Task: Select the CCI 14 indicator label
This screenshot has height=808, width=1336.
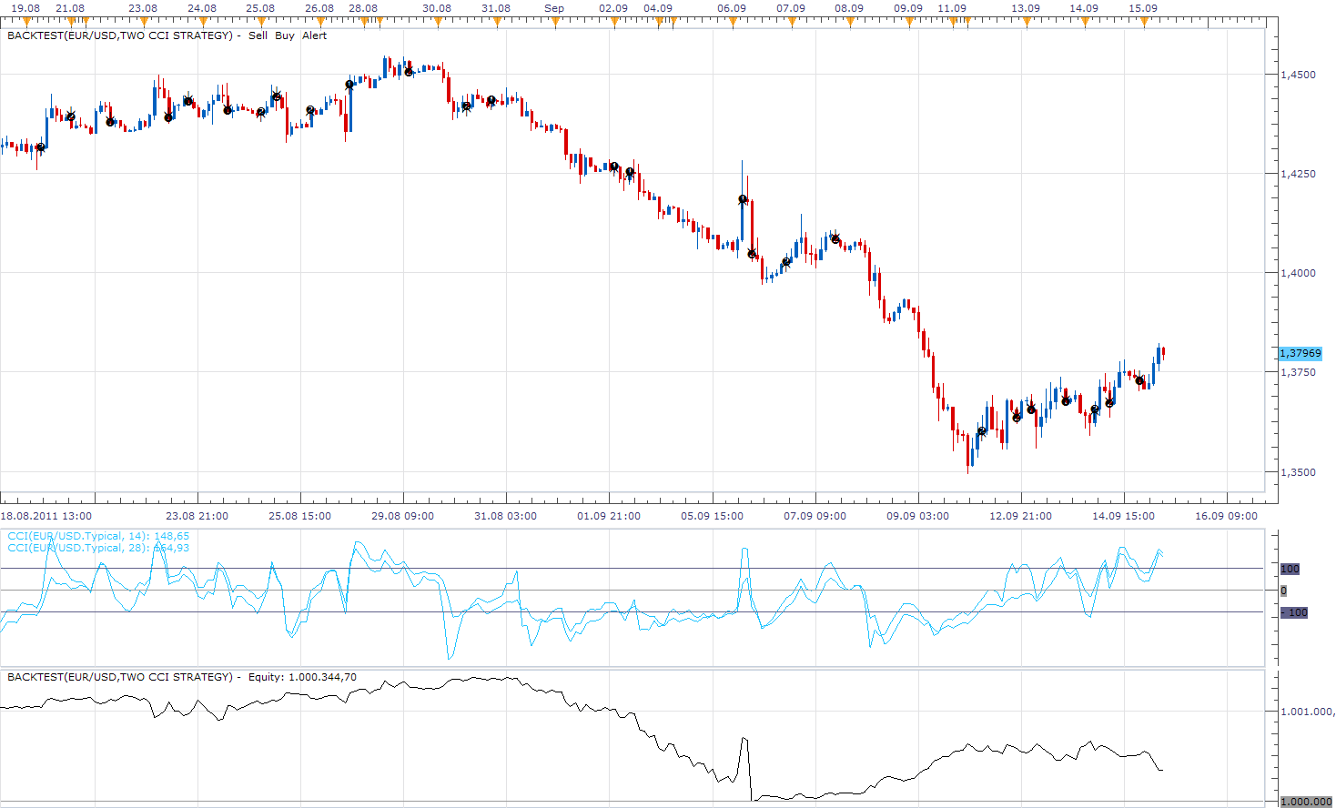Action: point(98,536)
